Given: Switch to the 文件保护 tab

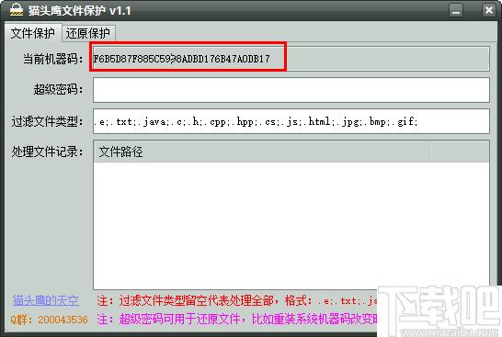Looking at the screenshot, I should (33, 33).
